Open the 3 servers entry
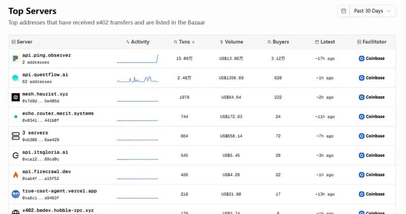406x214 pixels. coord(35,133)
